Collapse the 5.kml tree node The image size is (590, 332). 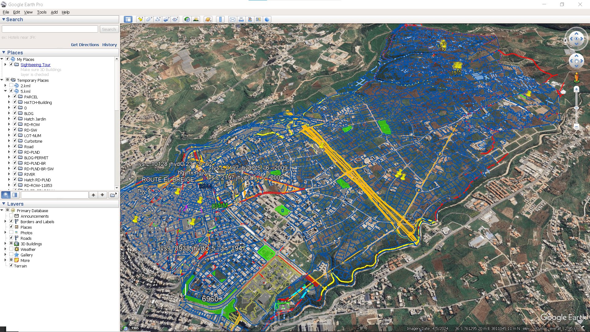coord(5,91)
